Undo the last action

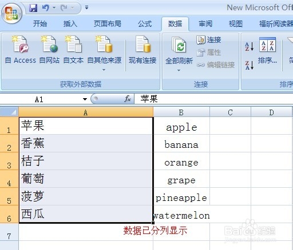pyautogui.click(x=46, y=8)
